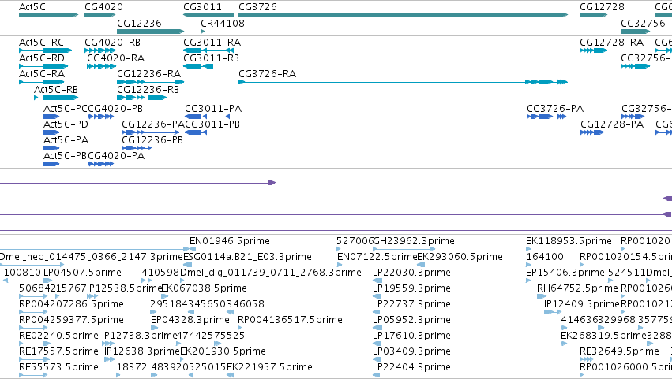The image size is (672, 379).
Task: Open transcript CG12236-RB label
Action: click(148, 90)
